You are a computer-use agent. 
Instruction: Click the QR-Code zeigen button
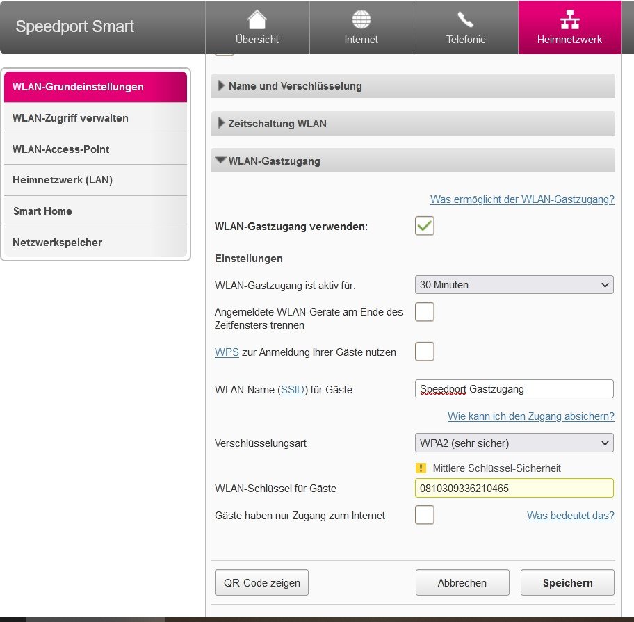(261, 582)
